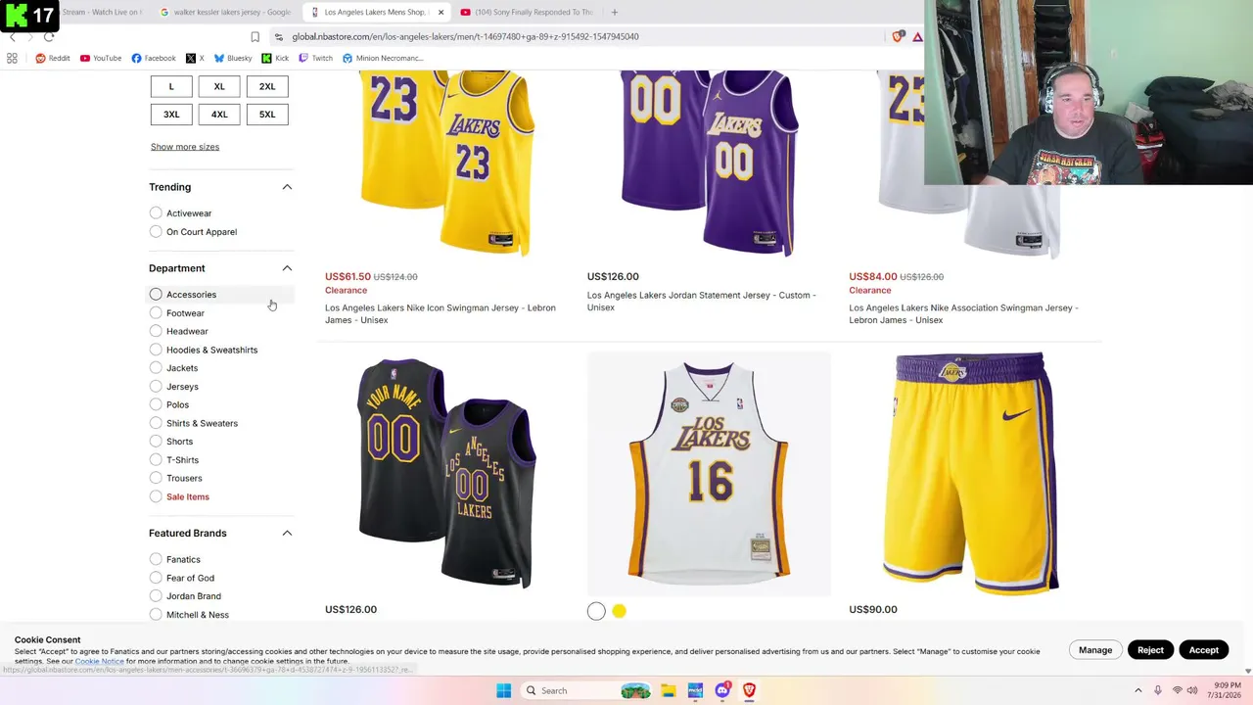Viewport: 1253px width, 705px height.
Task: Switch to the Stream - Watch Live tab
Action: [x=103, y=12]
